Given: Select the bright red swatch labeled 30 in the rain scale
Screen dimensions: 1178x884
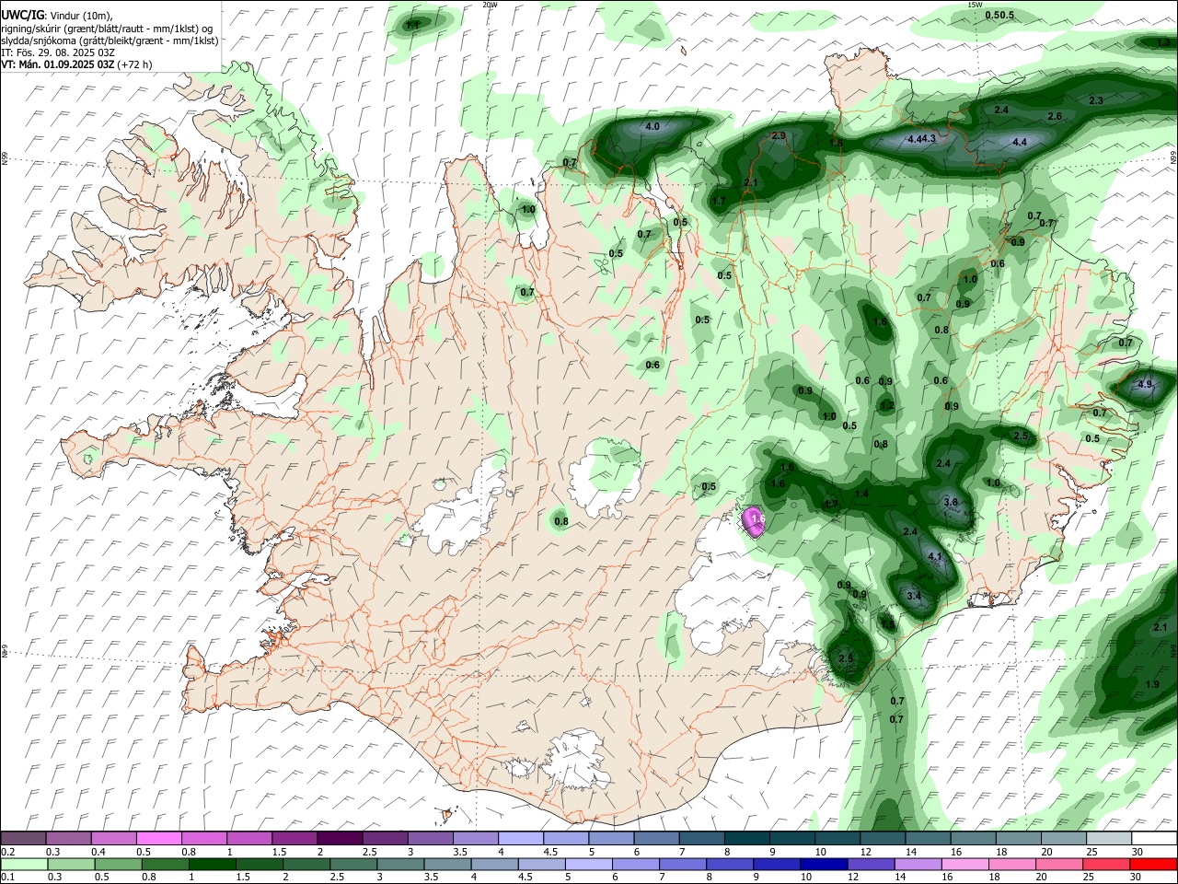Looking at the screenshot, I should tap(1152, 864).
